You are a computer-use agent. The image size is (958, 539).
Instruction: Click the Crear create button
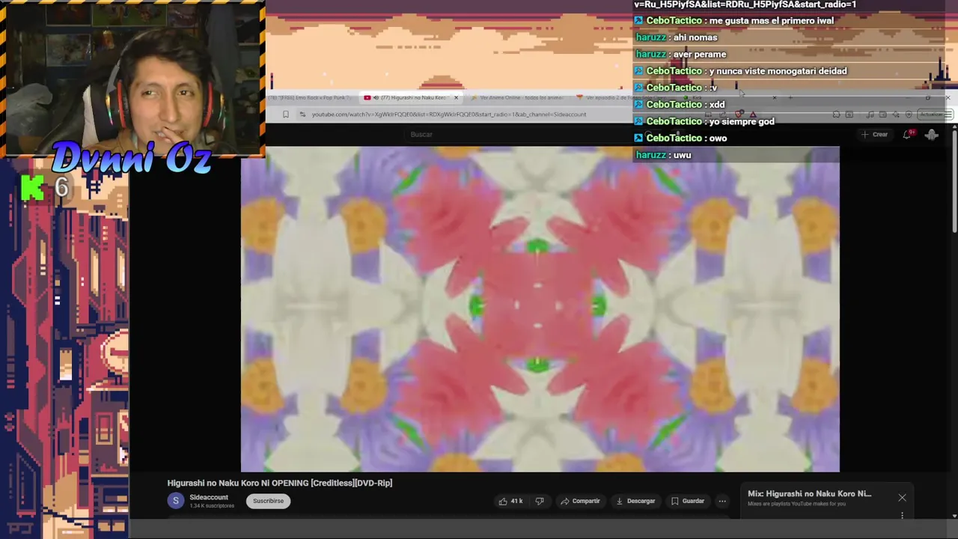[x=874, y=135]
